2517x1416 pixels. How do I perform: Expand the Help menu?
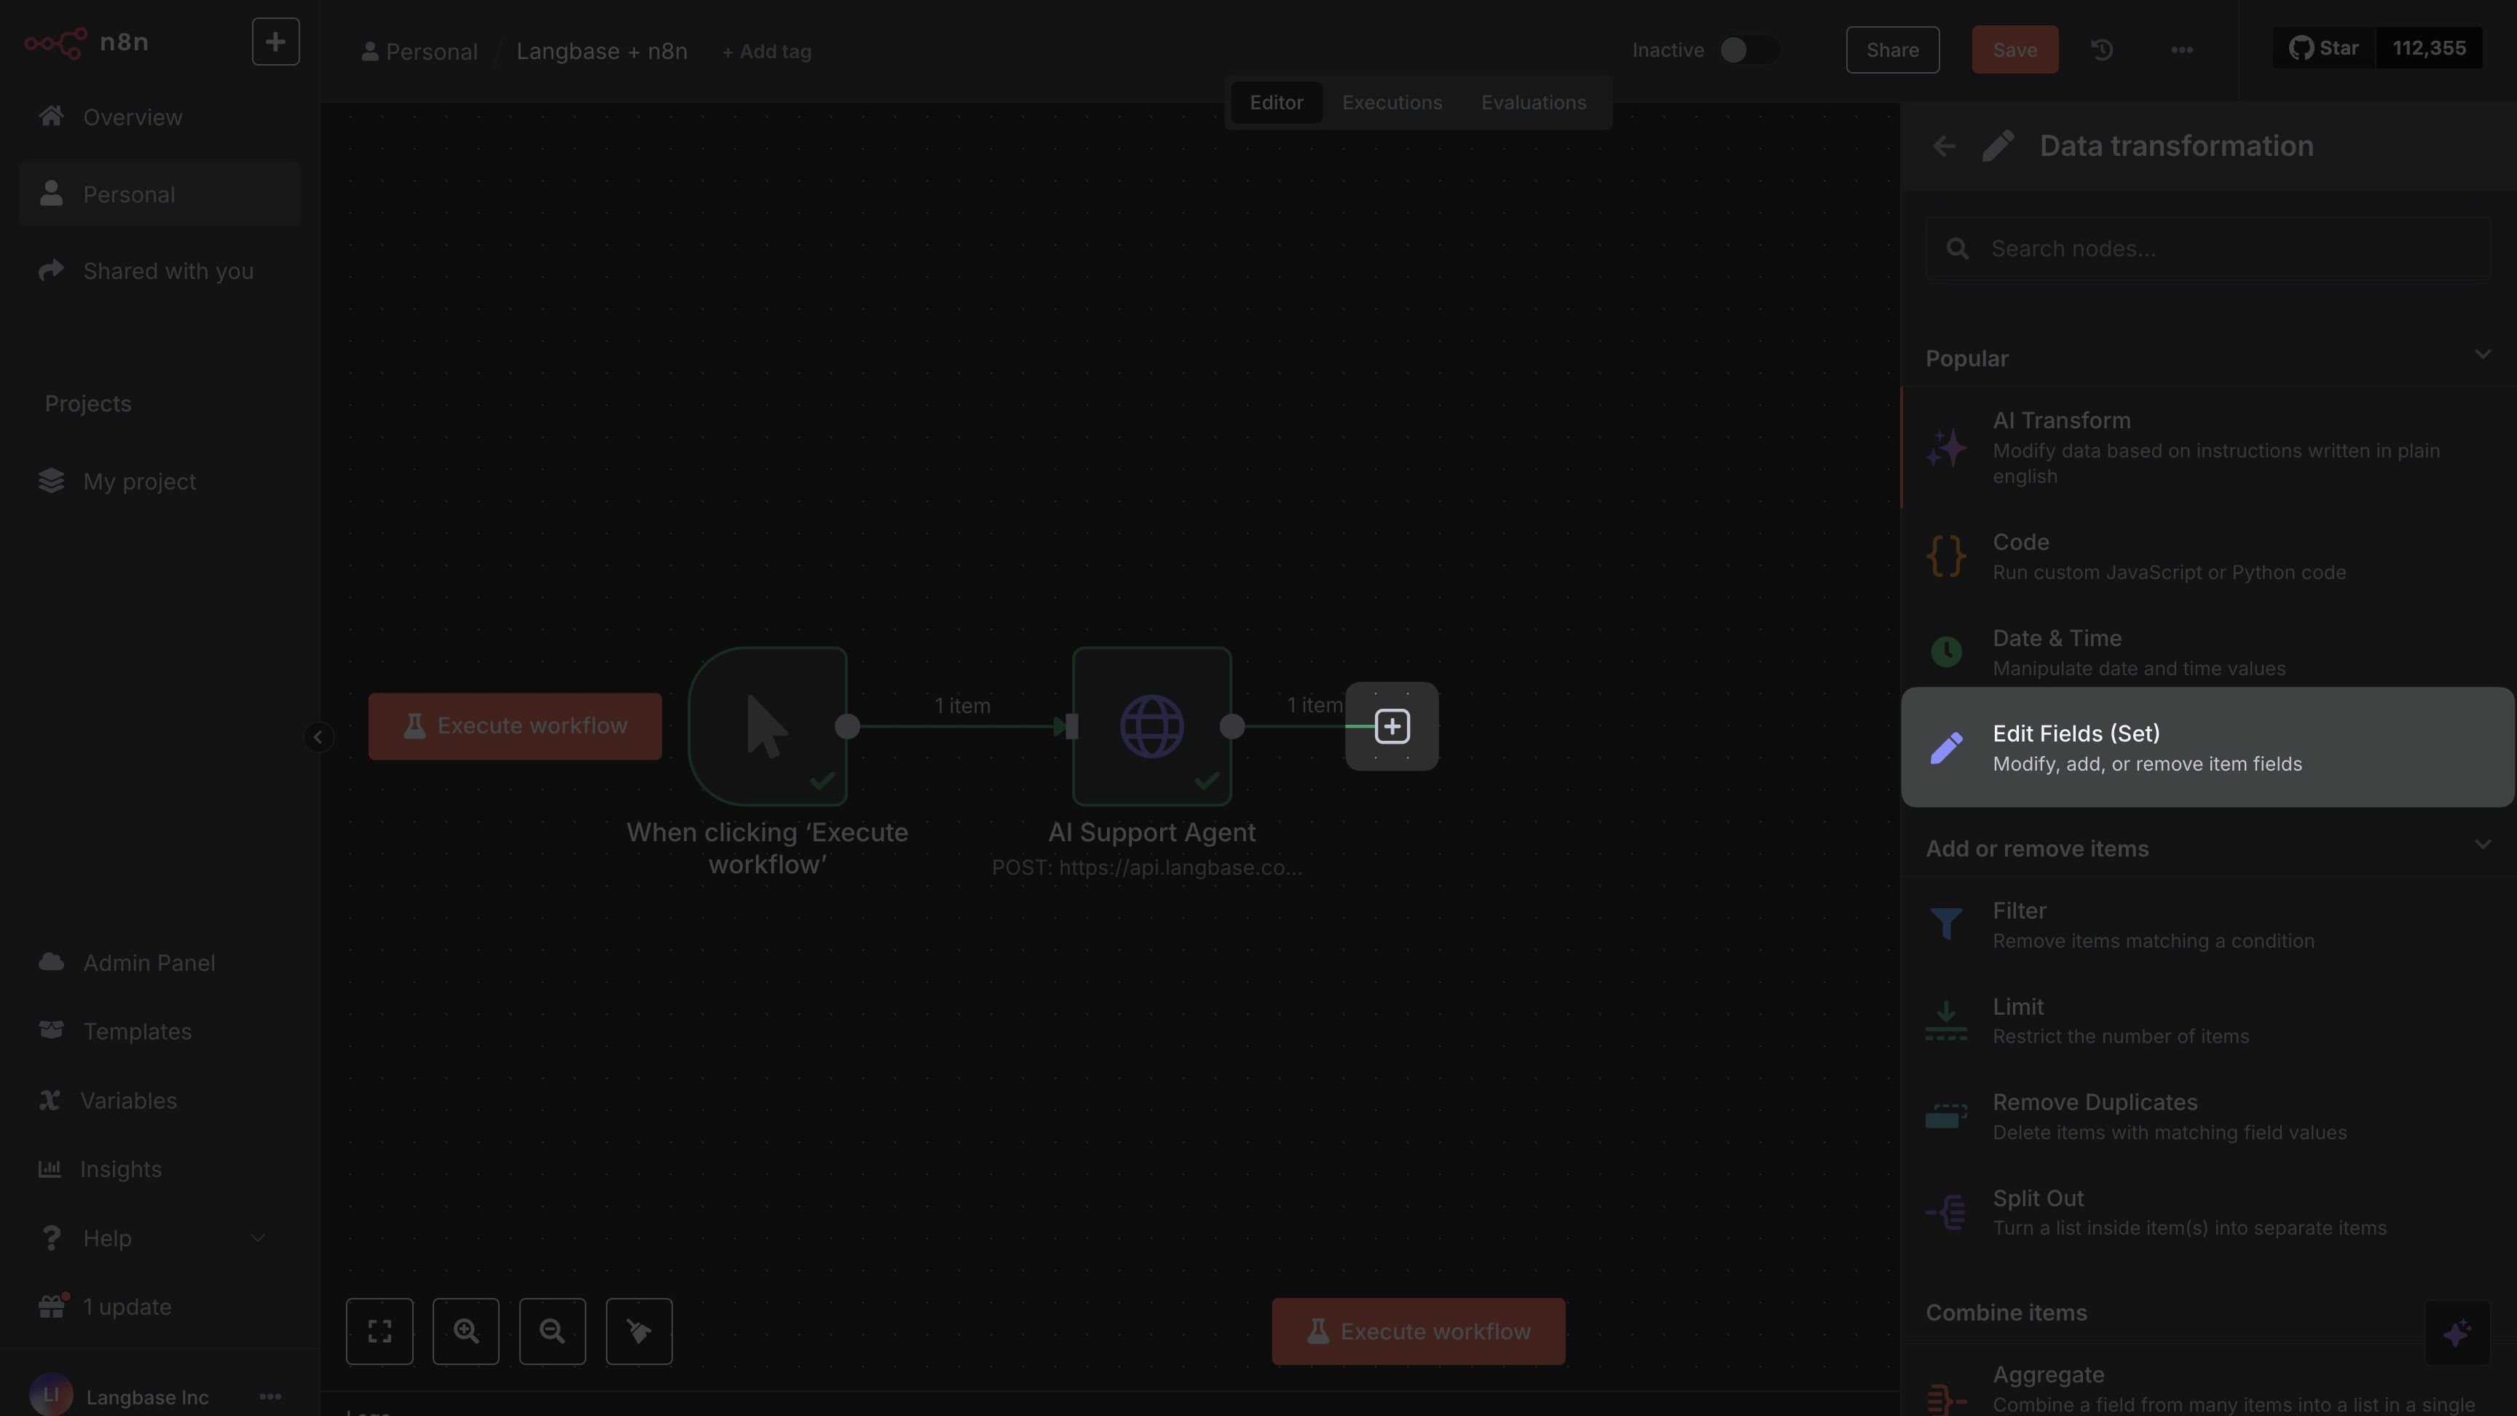(x=159, y=1238)
